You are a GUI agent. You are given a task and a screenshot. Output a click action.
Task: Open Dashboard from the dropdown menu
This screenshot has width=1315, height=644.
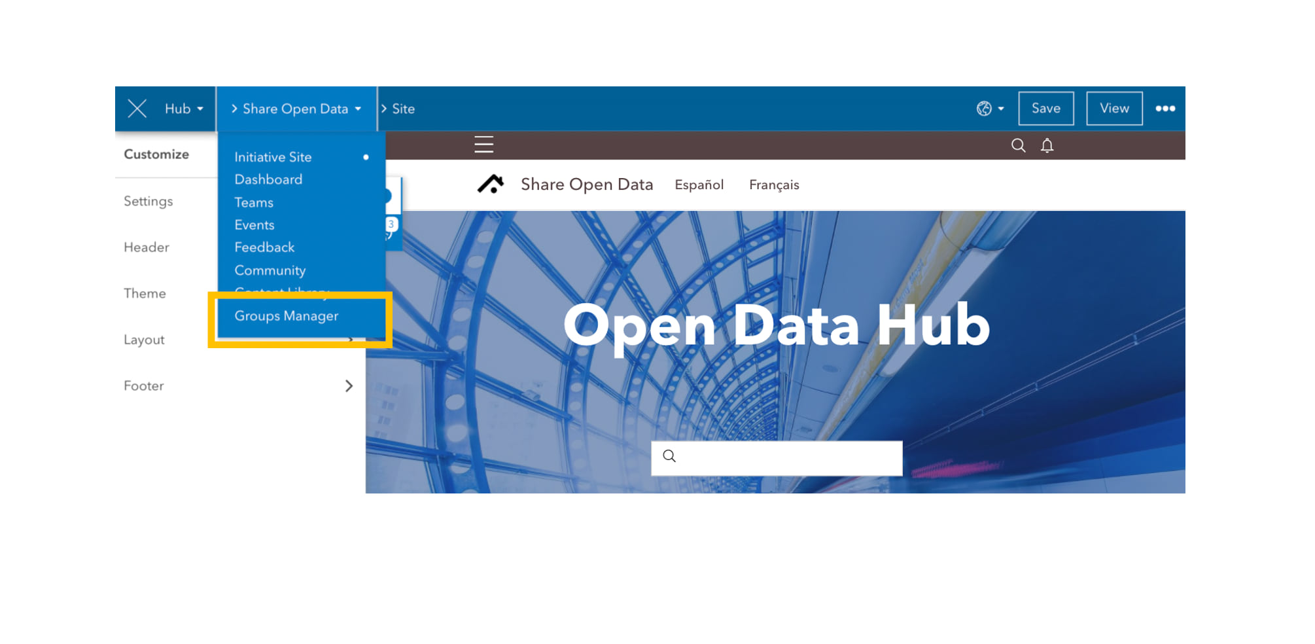coord(268,179)
